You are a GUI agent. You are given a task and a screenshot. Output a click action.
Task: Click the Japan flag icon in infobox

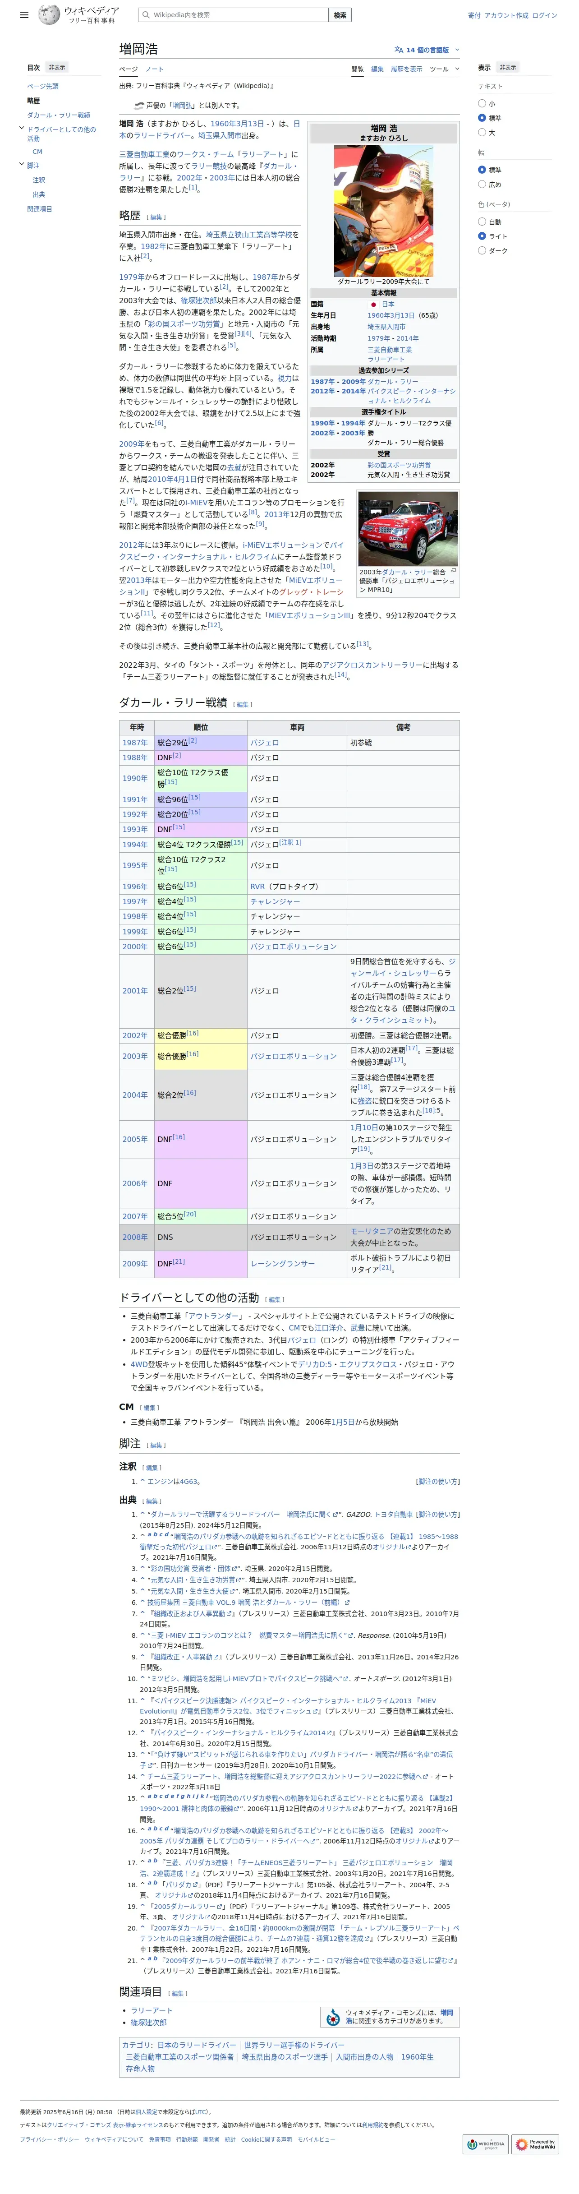[373, 304]
